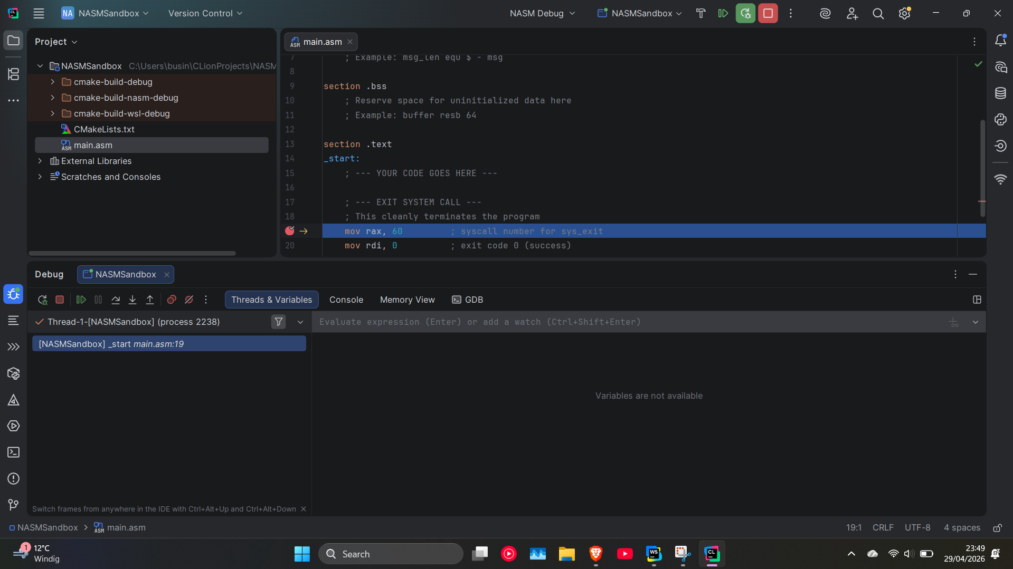1013x569 pixels.
Task: Expand cmake-build-nasm-debug folder
Action: 52,98
